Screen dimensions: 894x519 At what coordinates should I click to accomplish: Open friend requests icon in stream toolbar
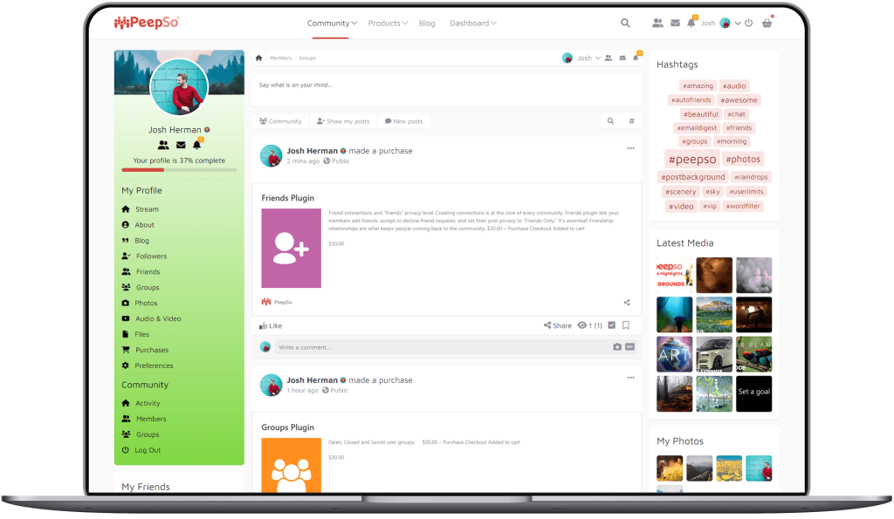(x=609, y=58)
